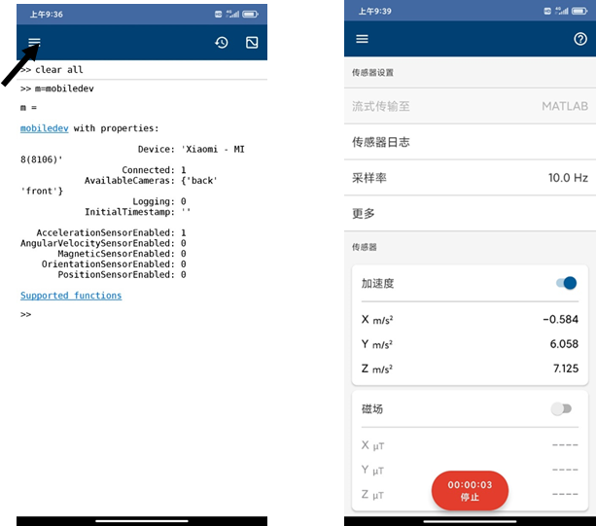Open 传感器日志 sensor logs row
Viewport: 596px width, 526px height.
point(470,142)
